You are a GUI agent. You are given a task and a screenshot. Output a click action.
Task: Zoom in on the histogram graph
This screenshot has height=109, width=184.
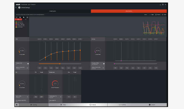[20, 17]
